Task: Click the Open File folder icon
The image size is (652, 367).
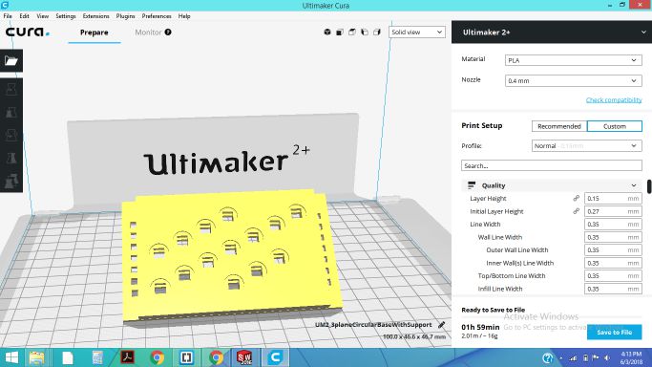Action: pos(11,61)
